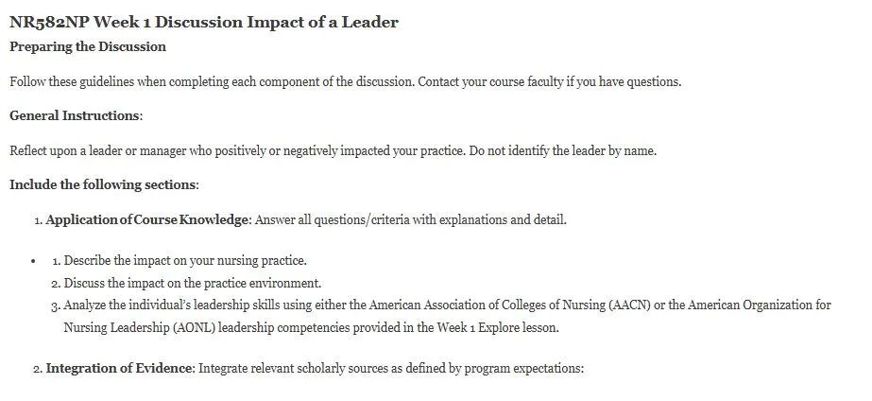Click the Application of Course Knowledge label
This screenshot has width=872, height=401.
(x=148, y=220)
